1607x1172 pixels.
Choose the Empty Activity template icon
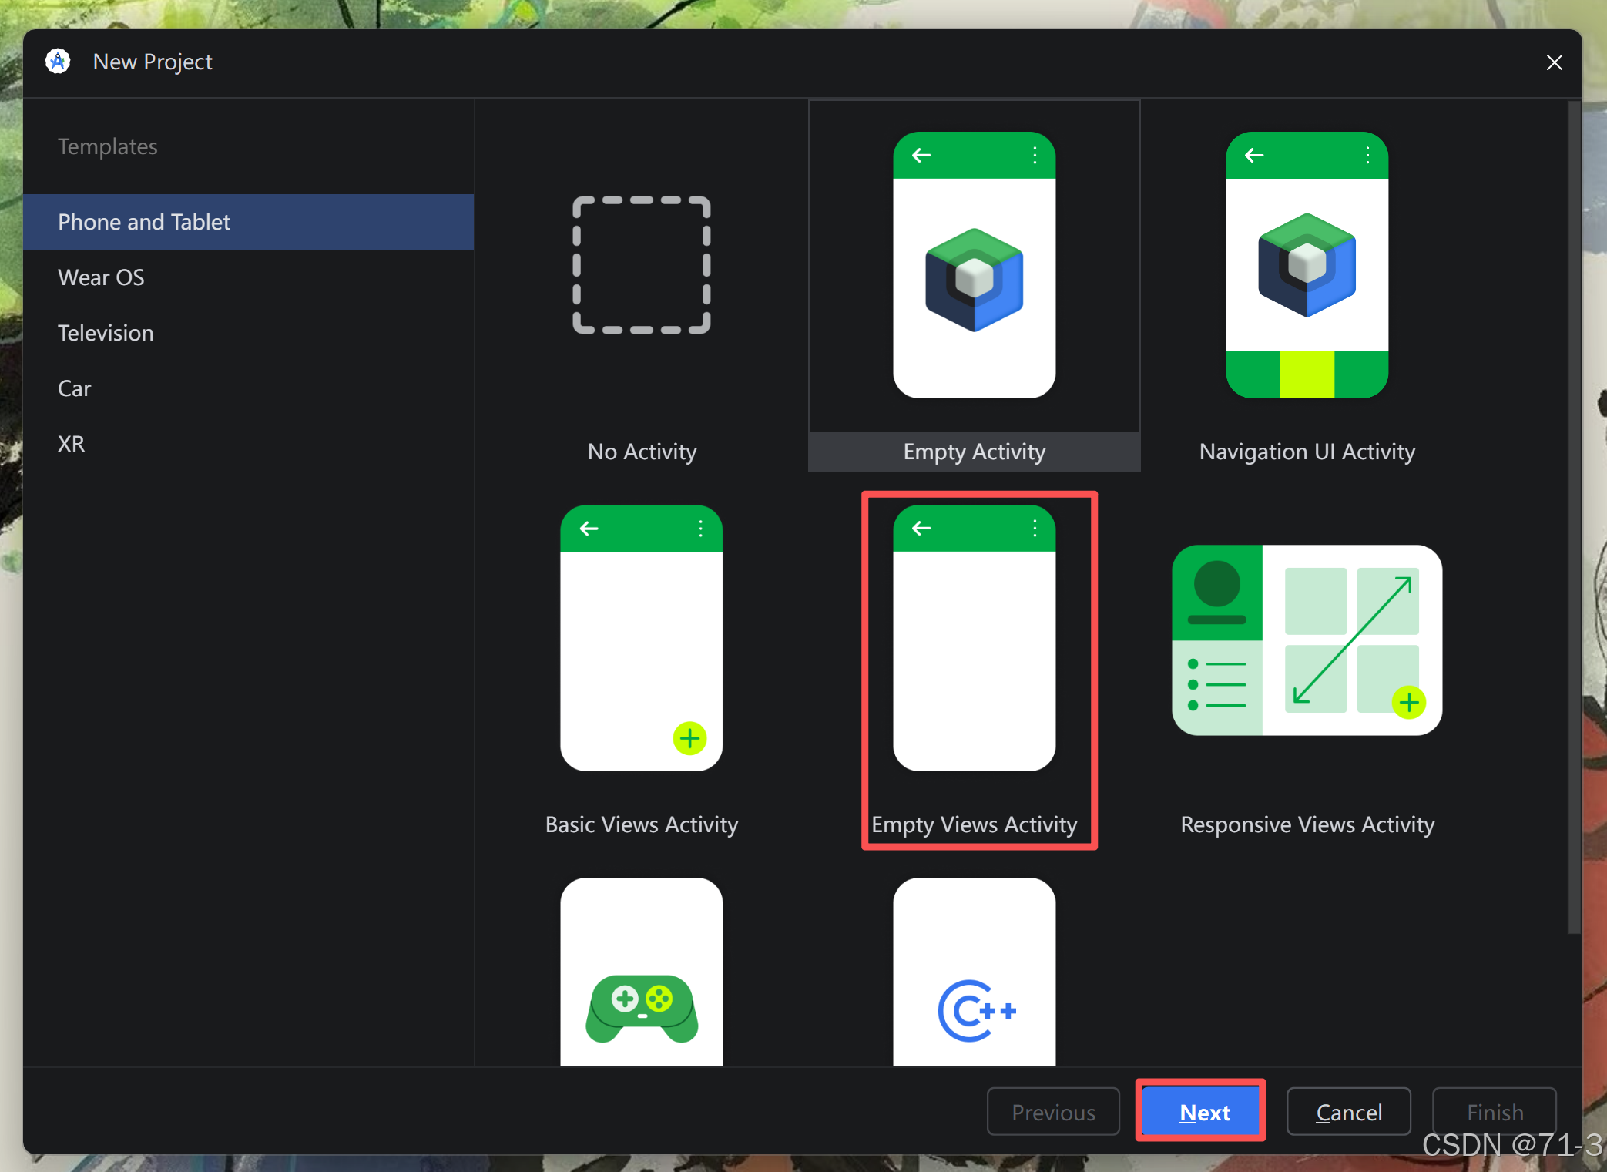(974, 265)
